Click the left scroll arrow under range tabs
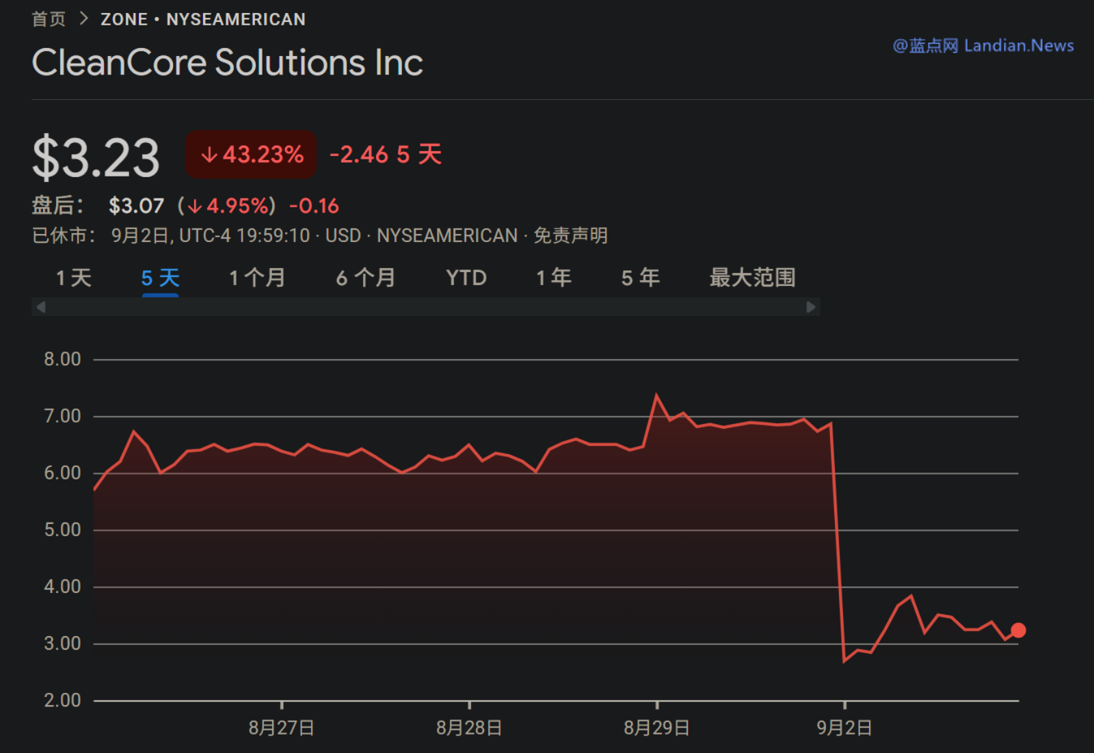 pyautogui.click(x=41, y=307)
